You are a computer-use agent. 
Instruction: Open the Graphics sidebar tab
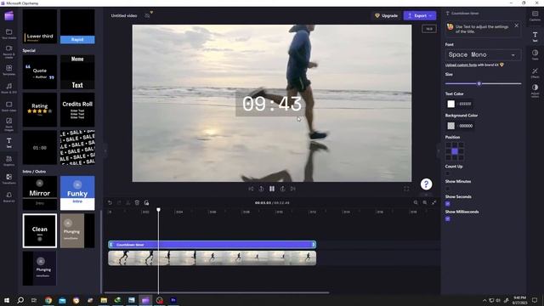click(x=9, y=161)
